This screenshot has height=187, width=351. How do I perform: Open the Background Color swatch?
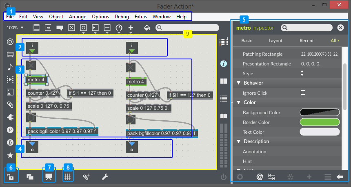(x=320, y=112)
